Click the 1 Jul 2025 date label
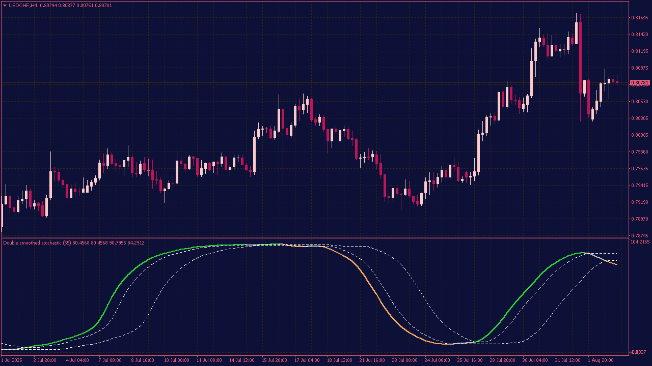 (x=12, y=360)
